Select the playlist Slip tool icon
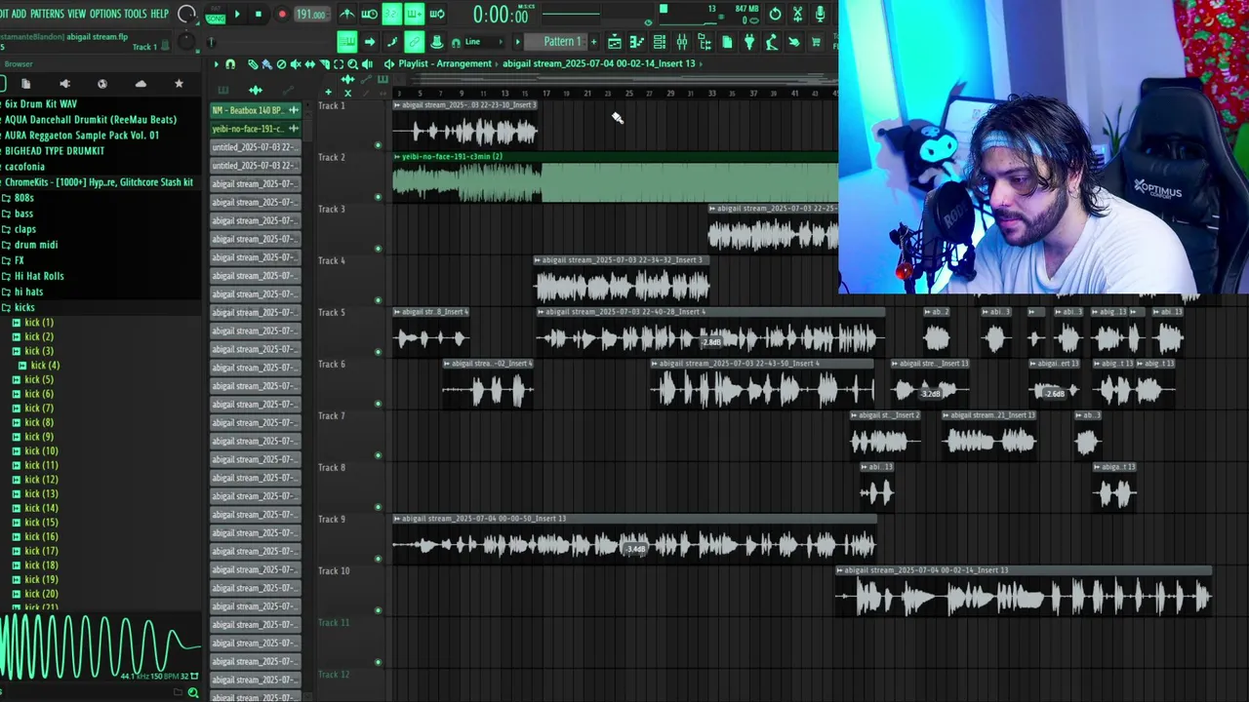The width and height of the screenshot is (1249, 702). 310,64
